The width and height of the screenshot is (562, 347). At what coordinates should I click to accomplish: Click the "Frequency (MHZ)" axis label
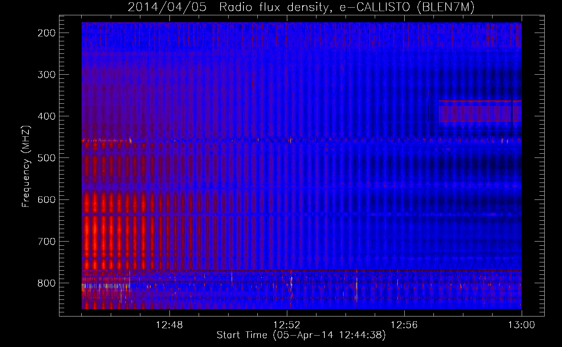[x=26, y=166]
